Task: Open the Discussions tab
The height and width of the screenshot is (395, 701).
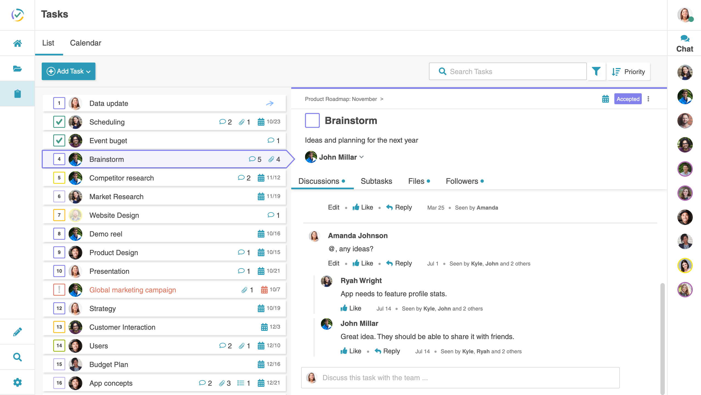Action: pos(322,181)
